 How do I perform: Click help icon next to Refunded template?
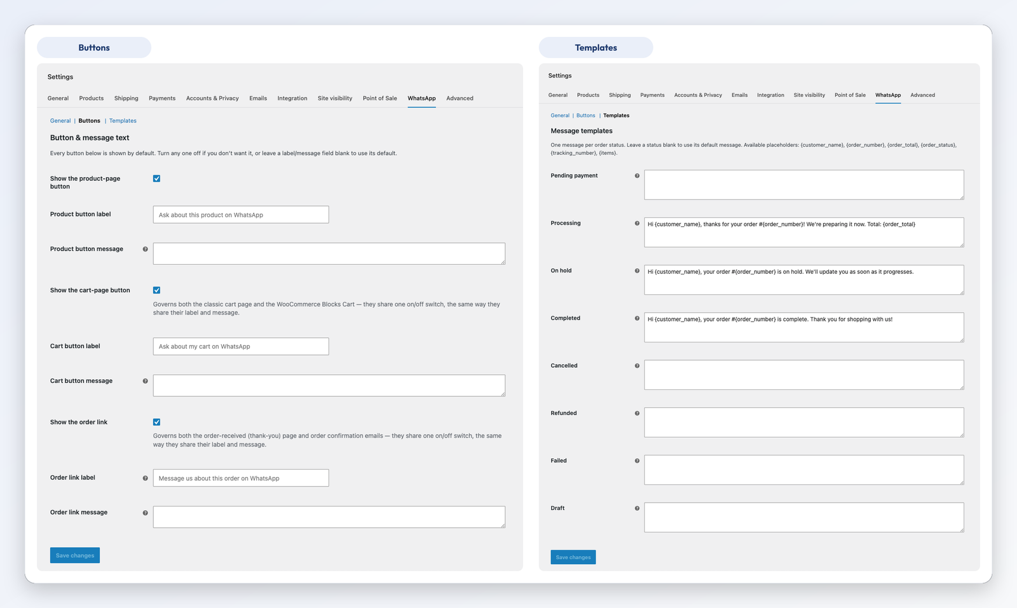637,414
